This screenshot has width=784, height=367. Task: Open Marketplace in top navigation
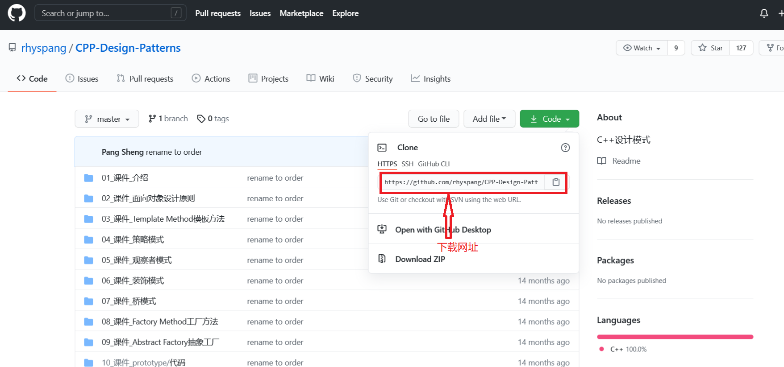301,13
